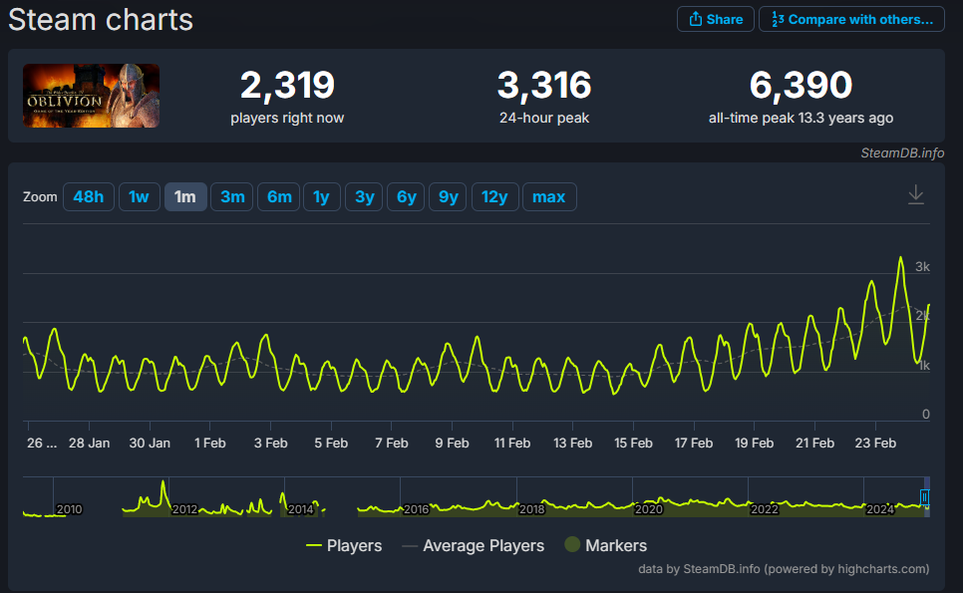Choose the 3y zoom range

[x=364, y=197]
